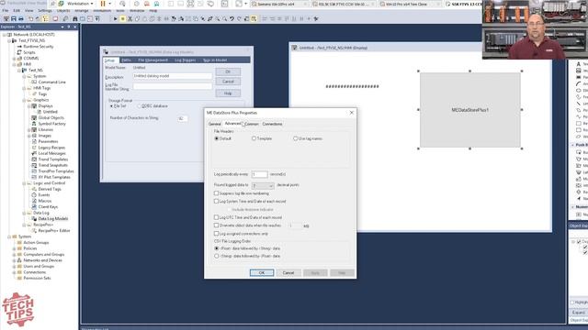Select String data followed by Float data option
588x330 pixels.
[x=217, y=257]
